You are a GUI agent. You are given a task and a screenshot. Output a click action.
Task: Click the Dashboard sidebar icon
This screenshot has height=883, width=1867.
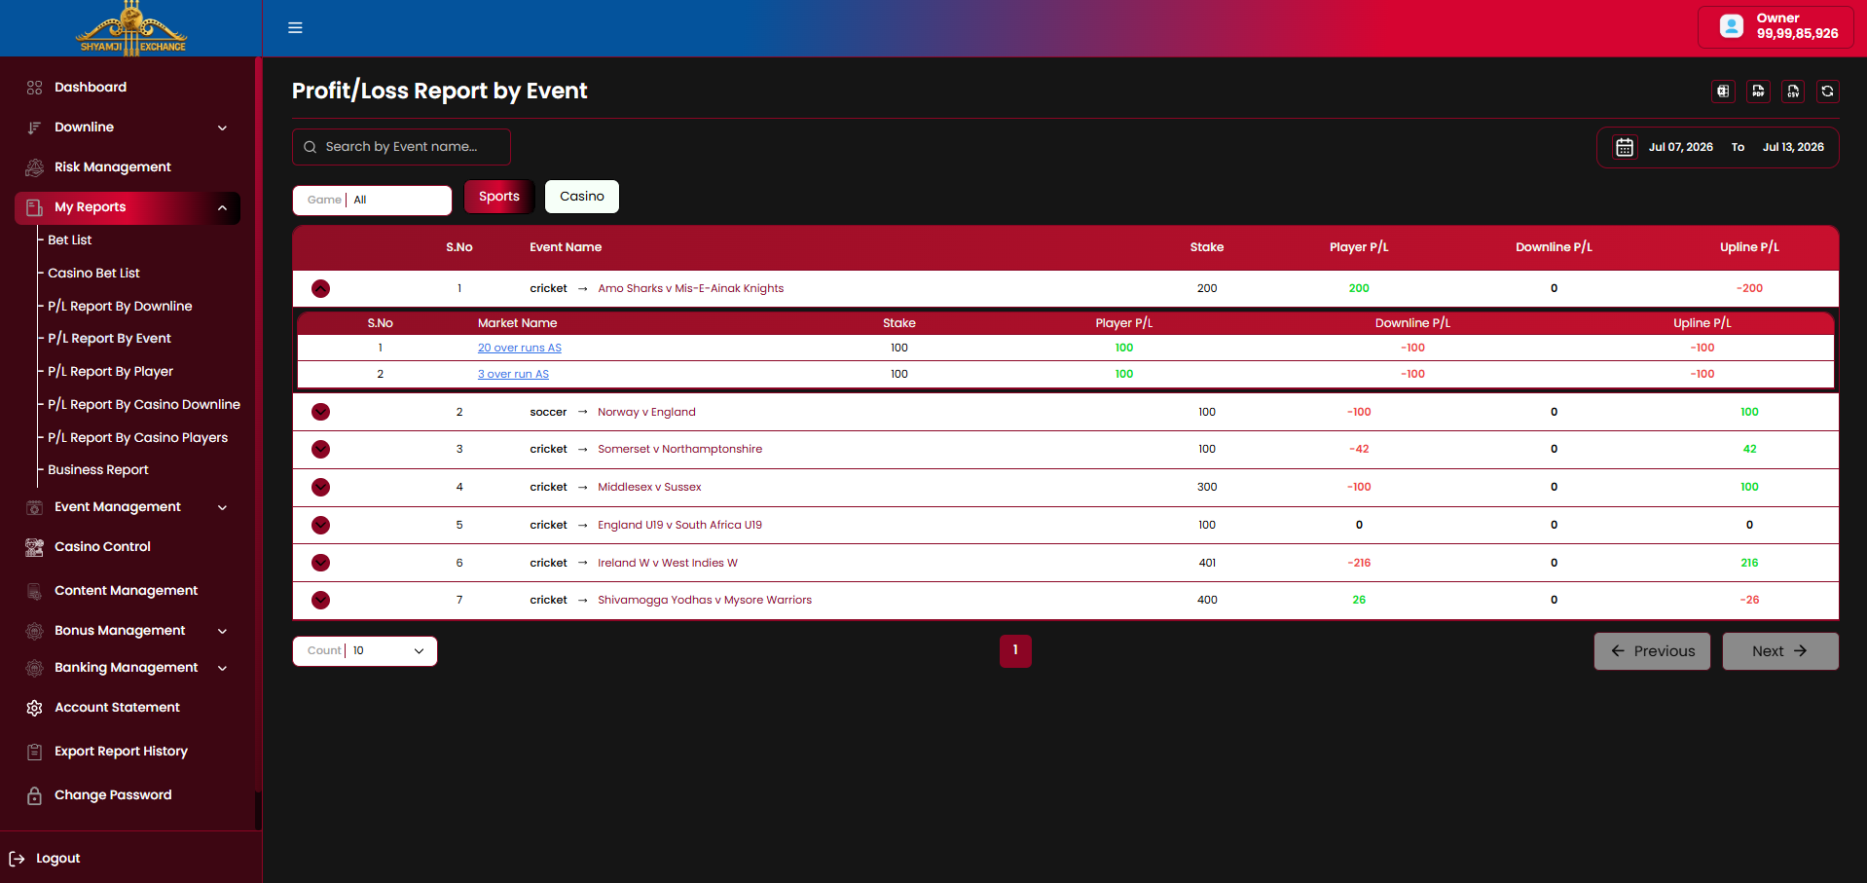(x=34, y=88)
